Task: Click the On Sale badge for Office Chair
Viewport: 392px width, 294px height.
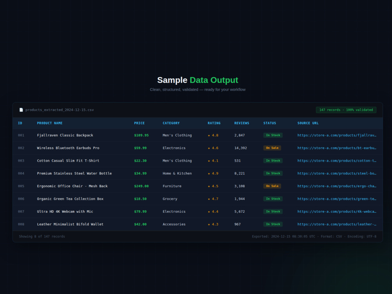Action: point(272,186)
